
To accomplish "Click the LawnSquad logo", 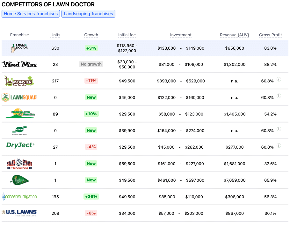I will click(x=19, y=97).
